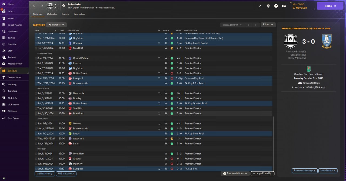Click the Arrange Friendly button
346x181 pixels.
pyautogui.click(x=262, y=174)
